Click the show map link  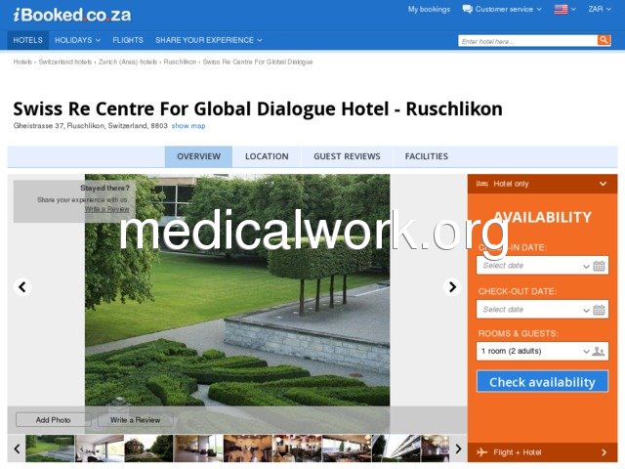pyautogui.click(x=188, y=126)
